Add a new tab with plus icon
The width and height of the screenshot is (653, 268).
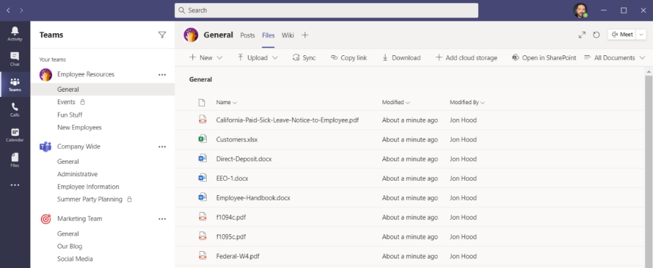coord(305,35)
